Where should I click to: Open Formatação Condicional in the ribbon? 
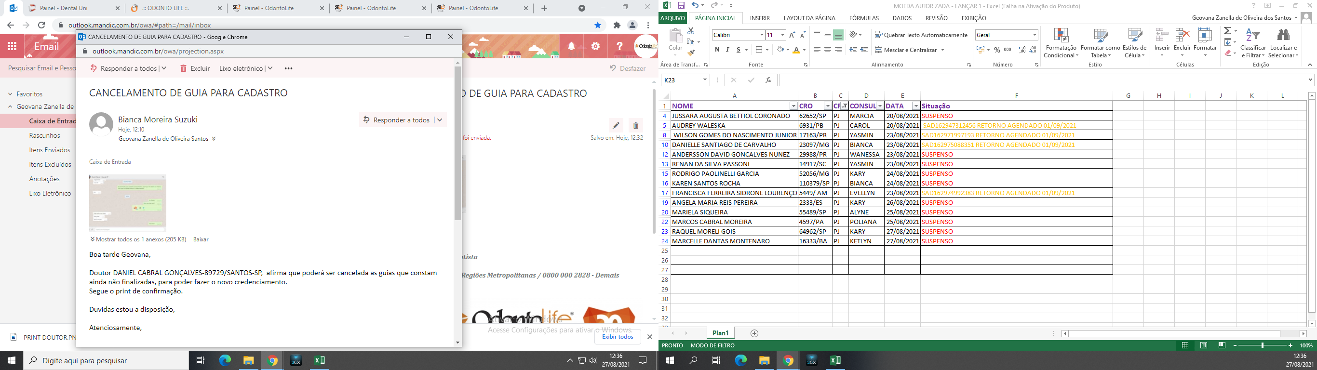[1061, 43]
